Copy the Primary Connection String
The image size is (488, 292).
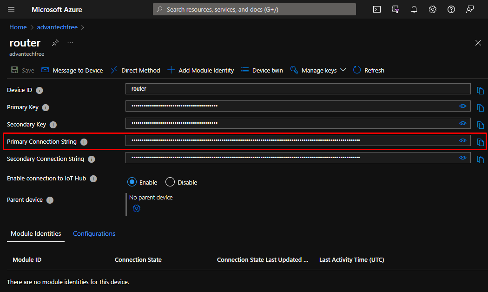pos(480,142)
